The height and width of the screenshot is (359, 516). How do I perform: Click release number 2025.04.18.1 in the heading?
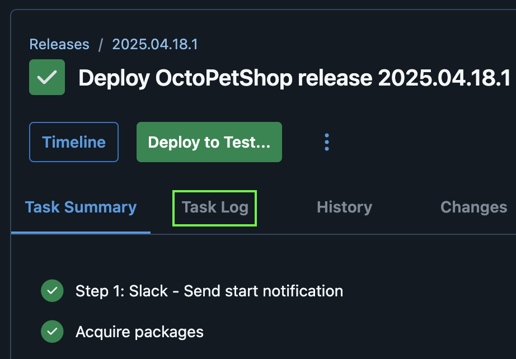(444, 78)
